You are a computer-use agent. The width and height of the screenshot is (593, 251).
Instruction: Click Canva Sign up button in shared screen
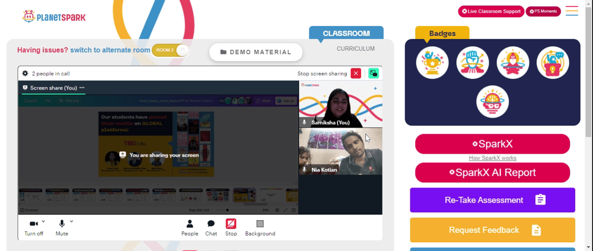click(285, 101)
